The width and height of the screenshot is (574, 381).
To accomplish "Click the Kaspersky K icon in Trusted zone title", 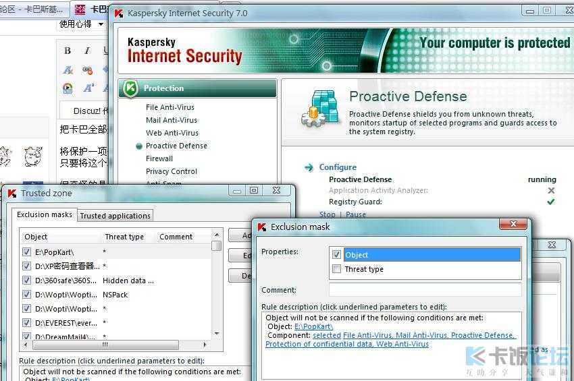I will 11,194.
